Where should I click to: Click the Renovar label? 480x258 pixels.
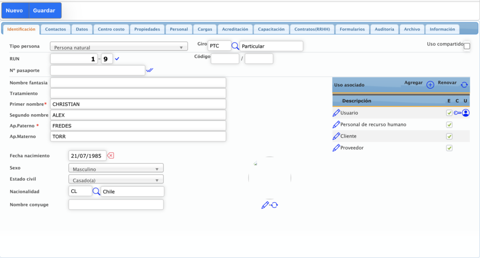[447, 82]
